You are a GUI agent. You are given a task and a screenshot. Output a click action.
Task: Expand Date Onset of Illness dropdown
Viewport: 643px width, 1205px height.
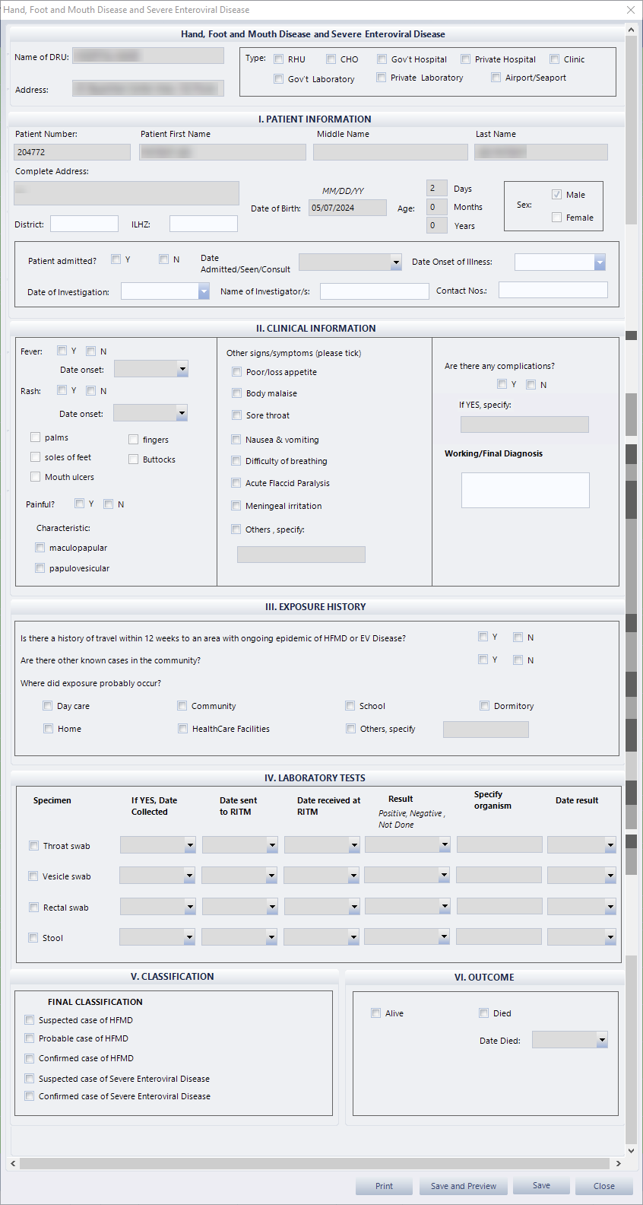[600, 262]
